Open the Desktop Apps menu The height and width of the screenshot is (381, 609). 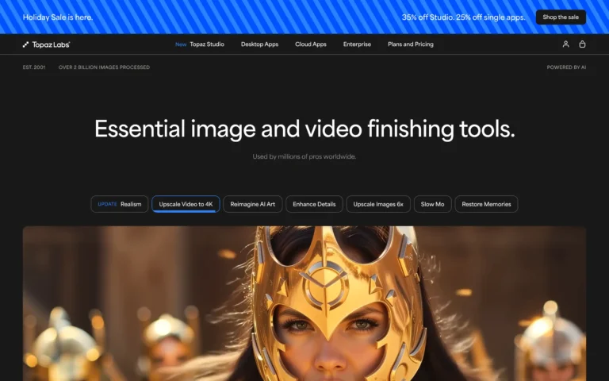pyautogui.click(x=259, y=44)
